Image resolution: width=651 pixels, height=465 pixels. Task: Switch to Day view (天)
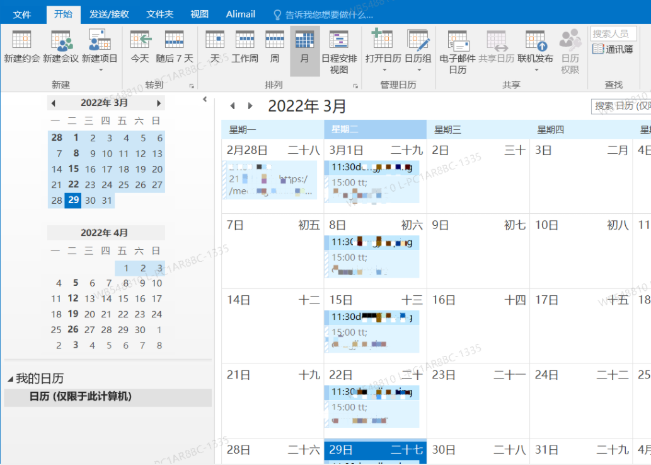coord(215,47)
